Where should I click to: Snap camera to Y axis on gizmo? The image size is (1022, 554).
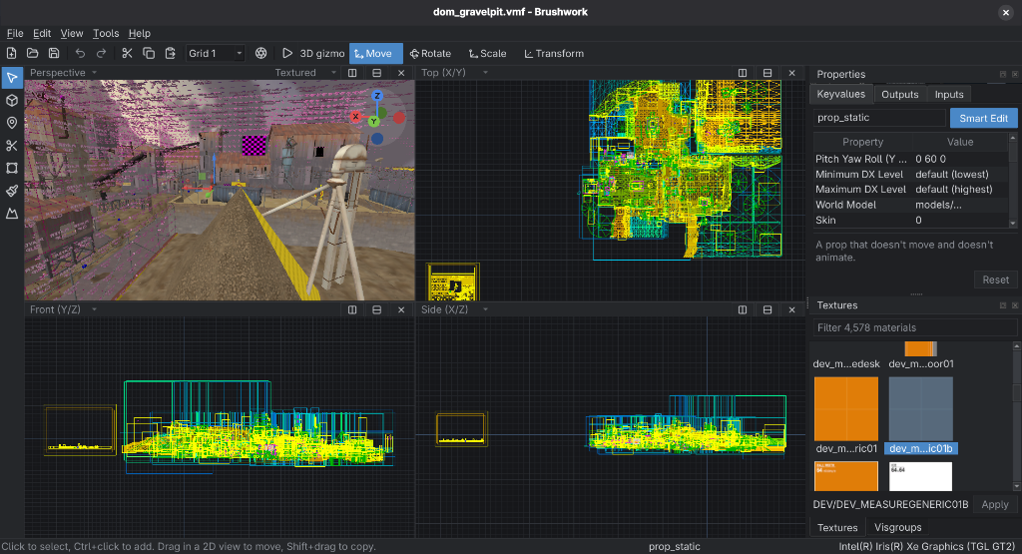pyautogui.click(x=373, y=121)
